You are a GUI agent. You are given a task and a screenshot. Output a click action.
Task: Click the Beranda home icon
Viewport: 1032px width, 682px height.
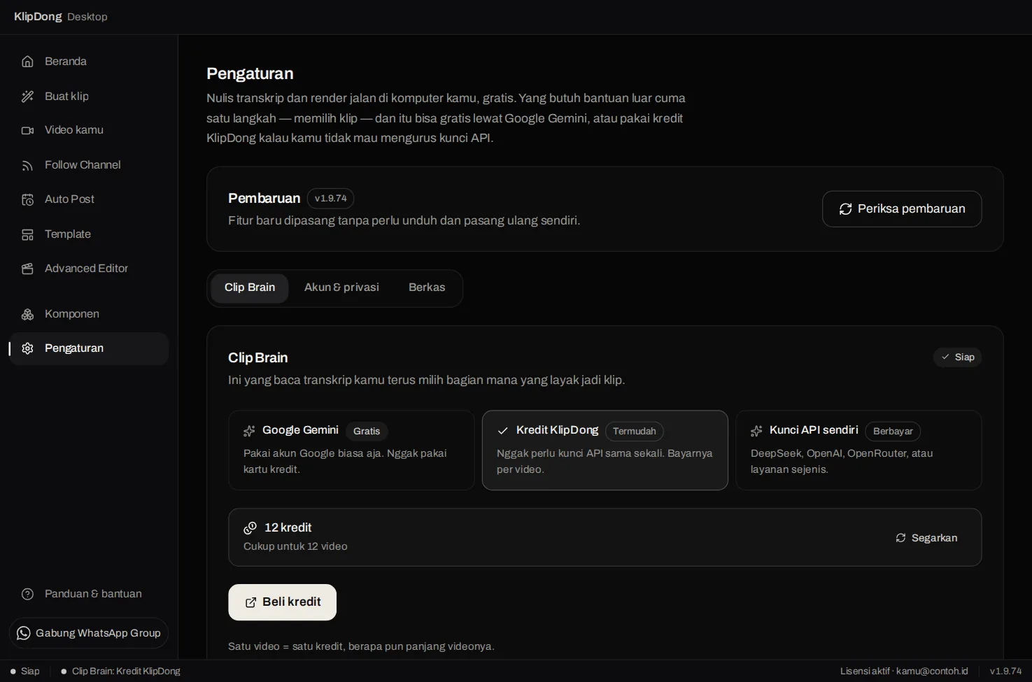coord(27,62)
